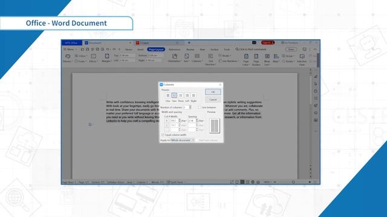Viewport: 387px width, 217px height.
Task: Open the Section ribbon tab
Action: 215,49
